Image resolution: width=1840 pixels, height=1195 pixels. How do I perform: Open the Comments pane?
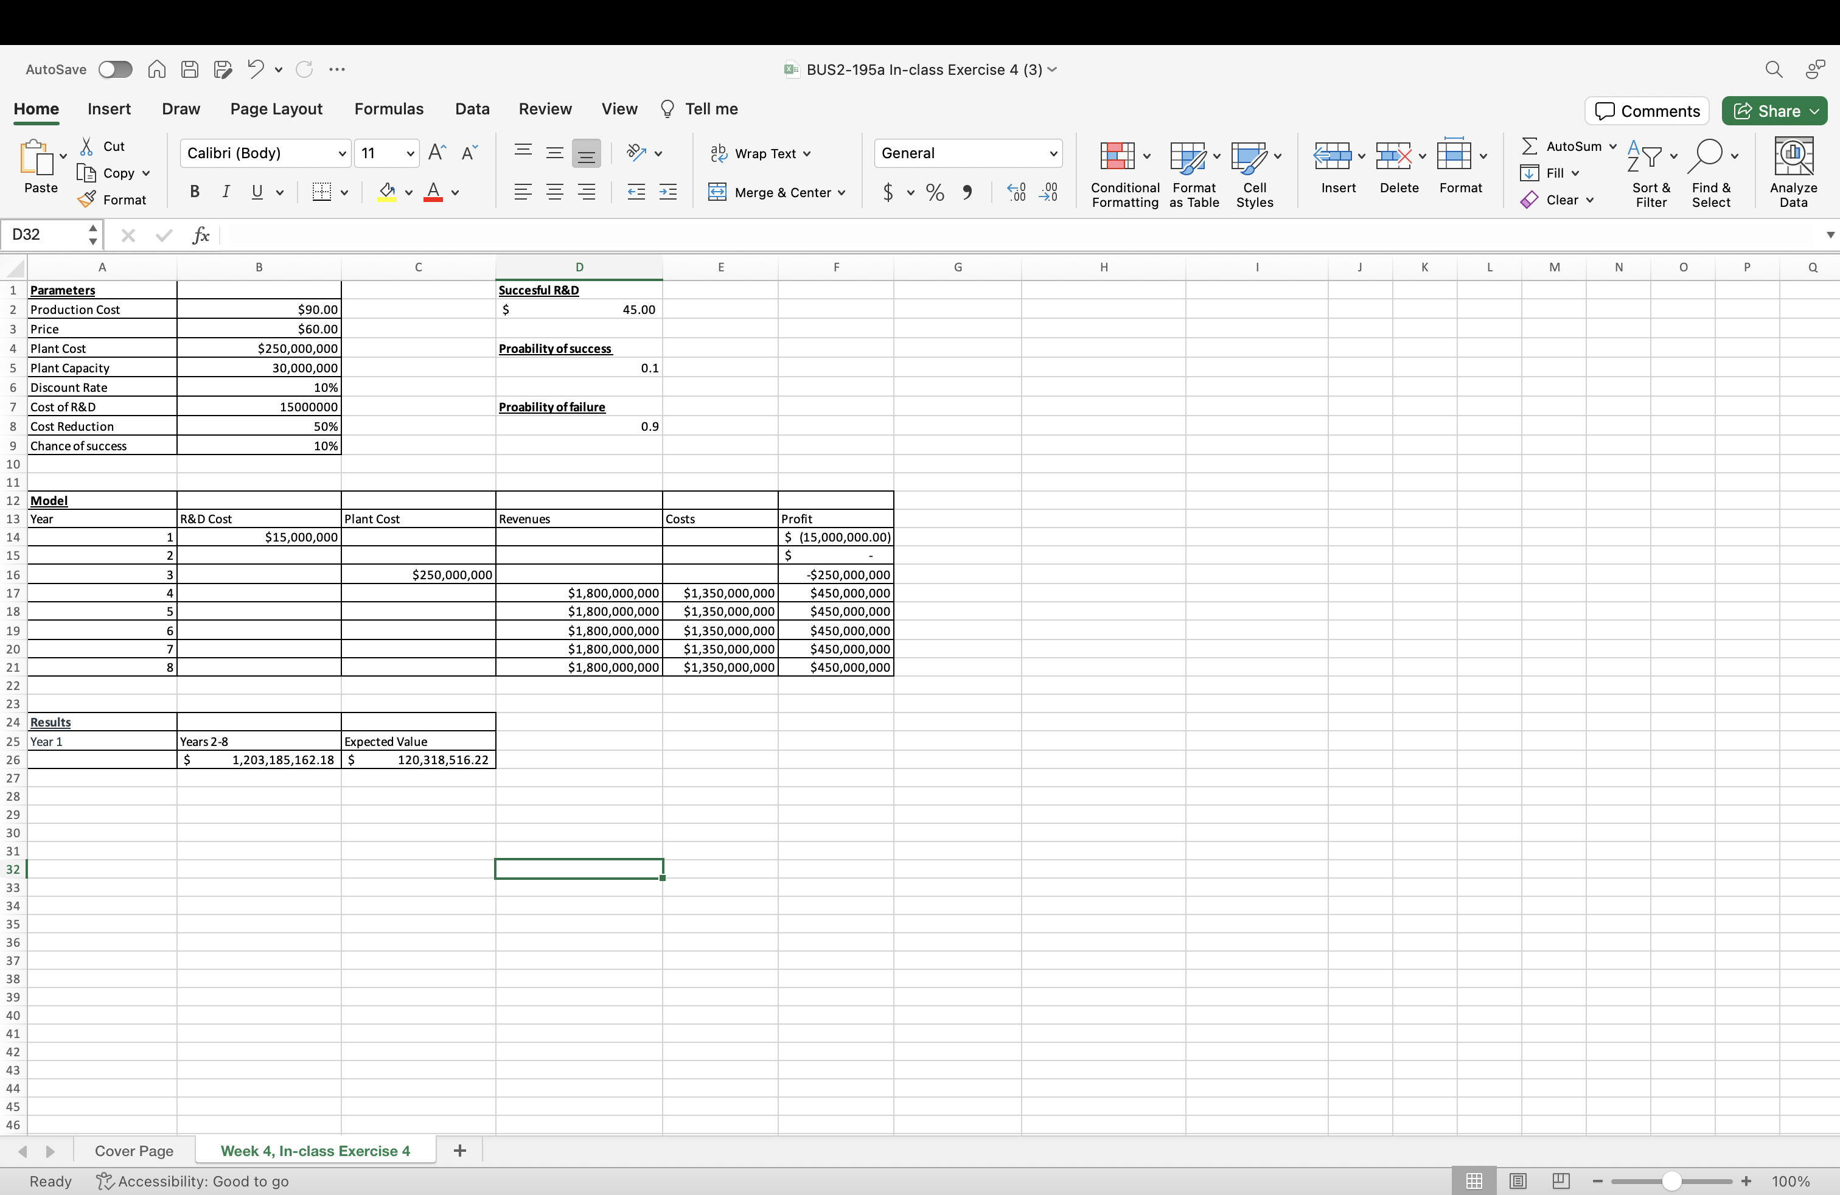[1647, 111]
